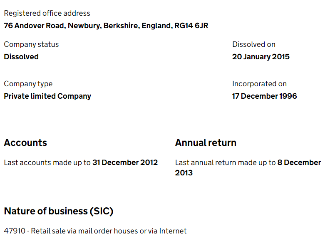Select the 8 December annual return date
335x243 pixels.
click(299, 163)
